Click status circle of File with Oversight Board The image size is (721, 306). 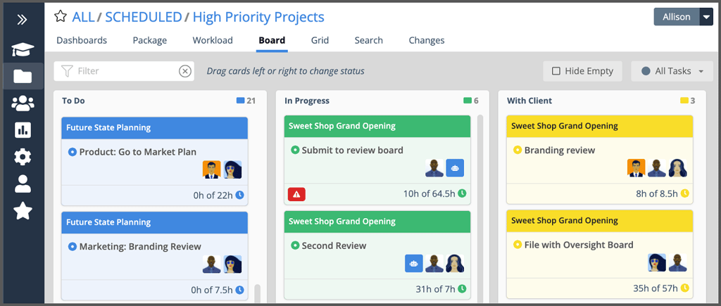tap(518, 244)
